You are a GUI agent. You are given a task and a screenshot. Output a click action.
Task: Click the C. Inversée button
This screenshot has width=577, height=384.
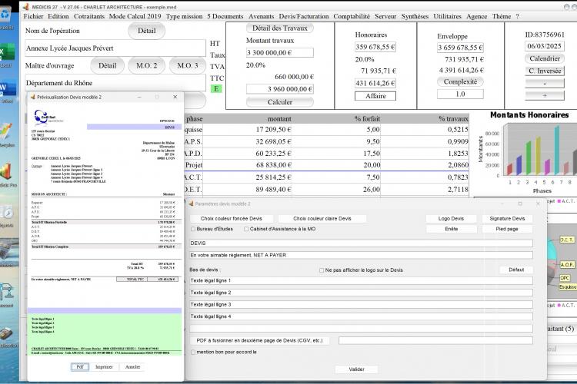[544, 71]
